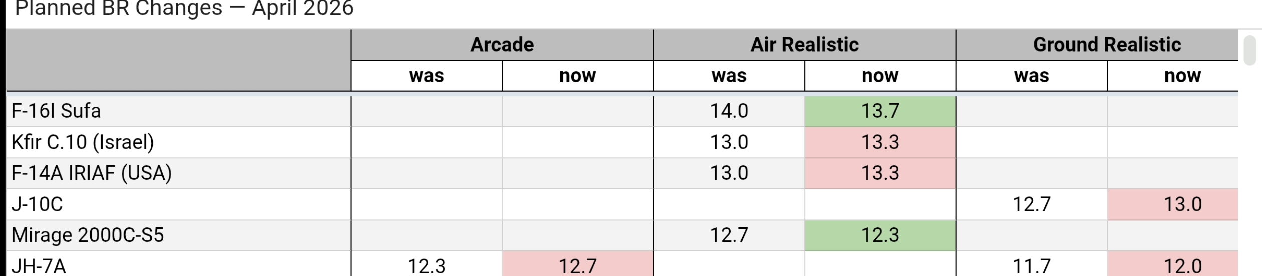Select Kfir C.10's red 13.3 cell
The height and width of the screenshot is (276, 1262).
880,142
